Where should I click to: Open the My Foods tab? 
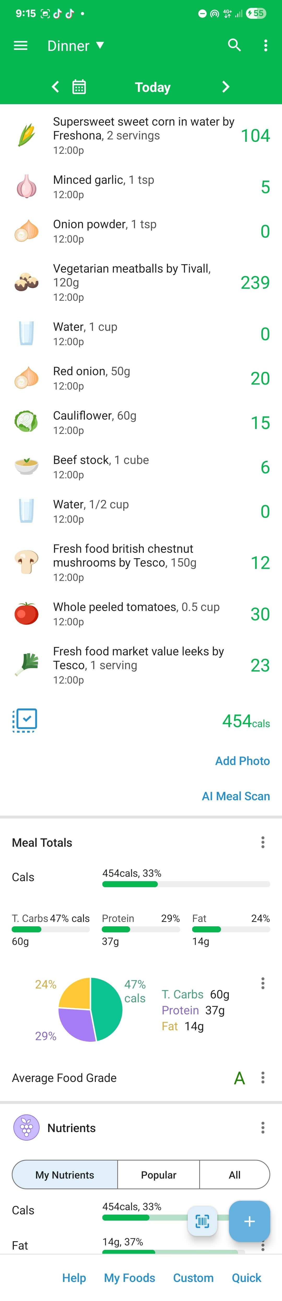[x=129, y=1278]
